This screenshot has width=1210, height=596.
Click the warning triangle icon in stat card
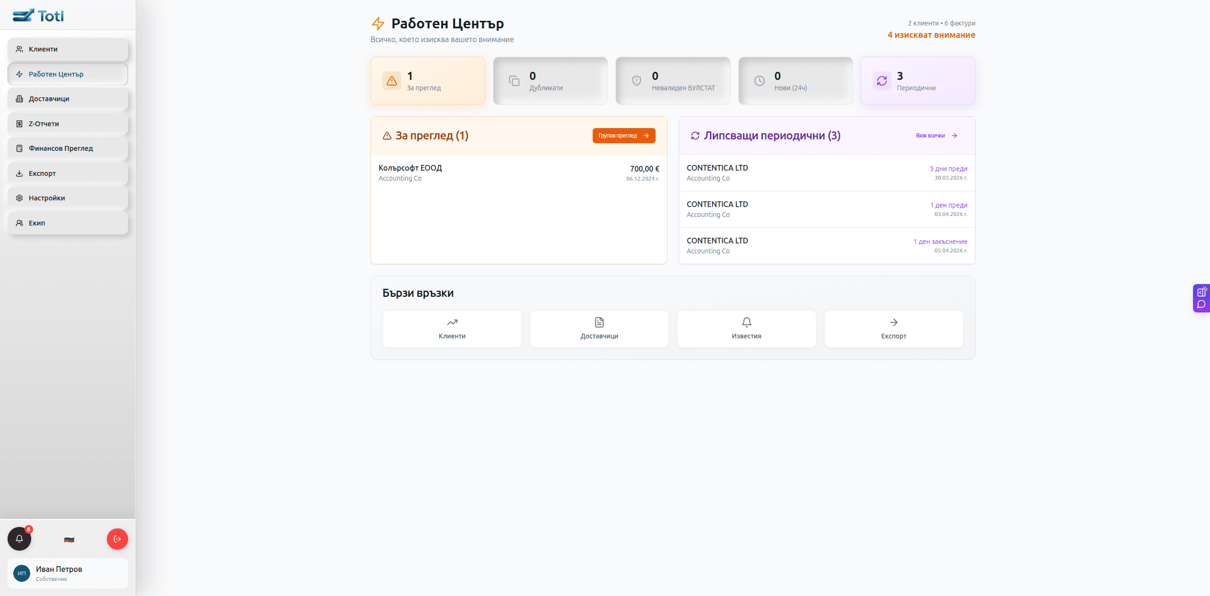[392, 81]
